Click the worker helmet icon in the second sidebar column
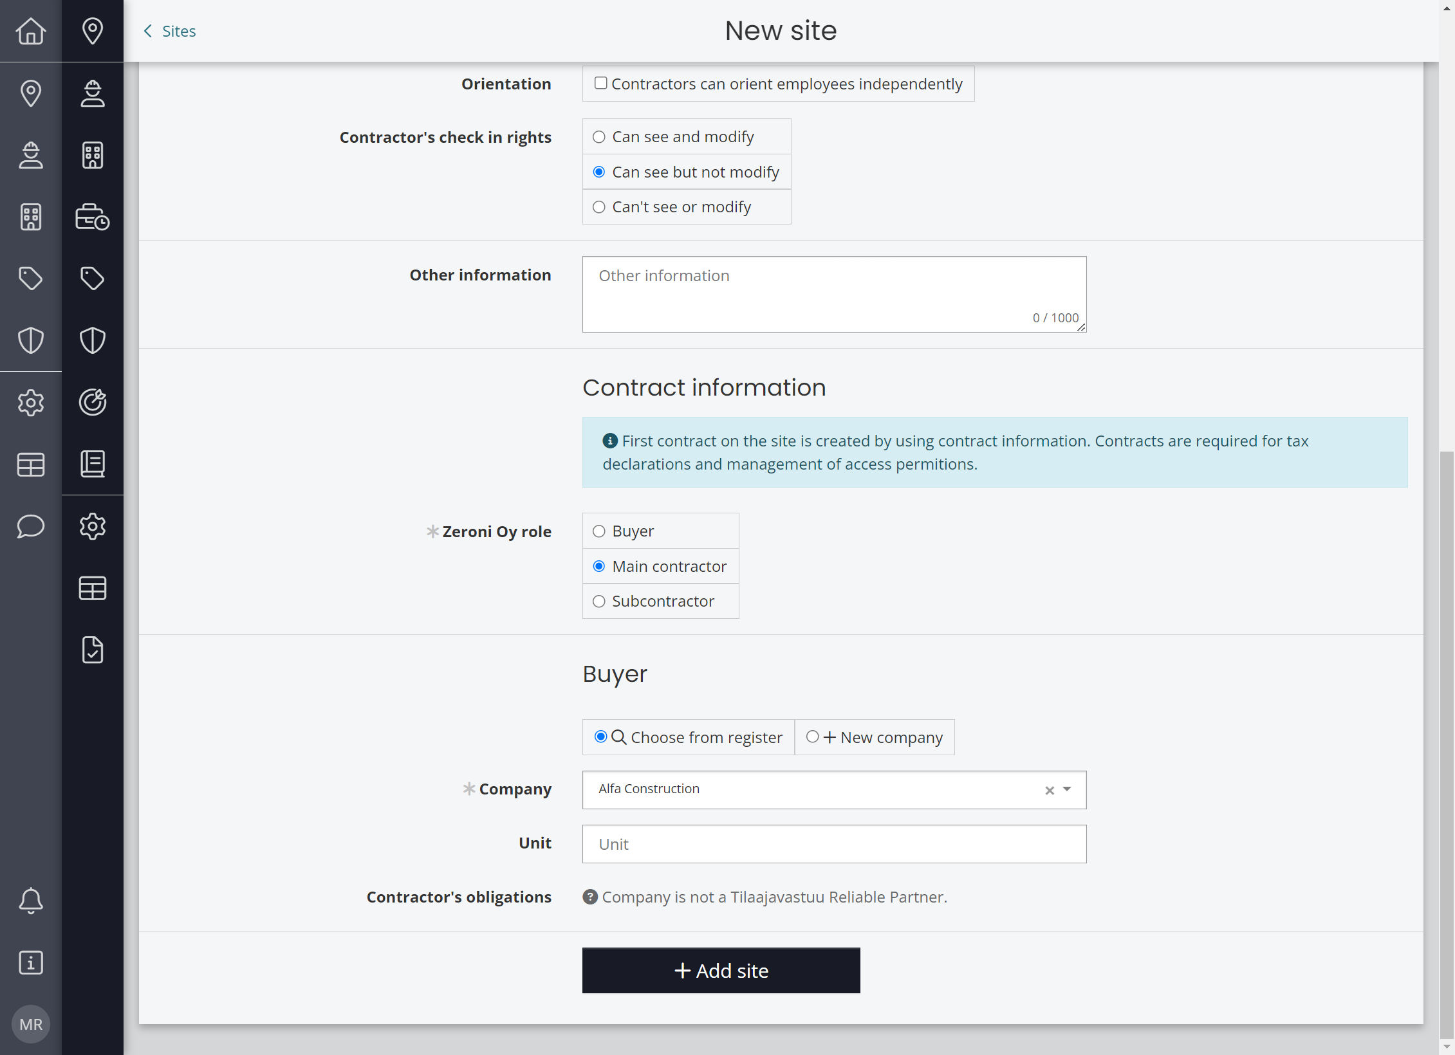 pos(93,93)
